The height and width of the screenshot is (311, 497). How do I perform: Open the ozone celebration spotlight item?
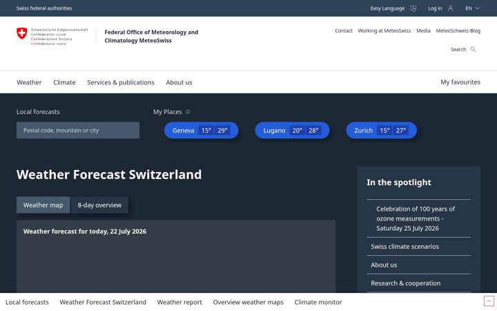[x=419, y=218]
